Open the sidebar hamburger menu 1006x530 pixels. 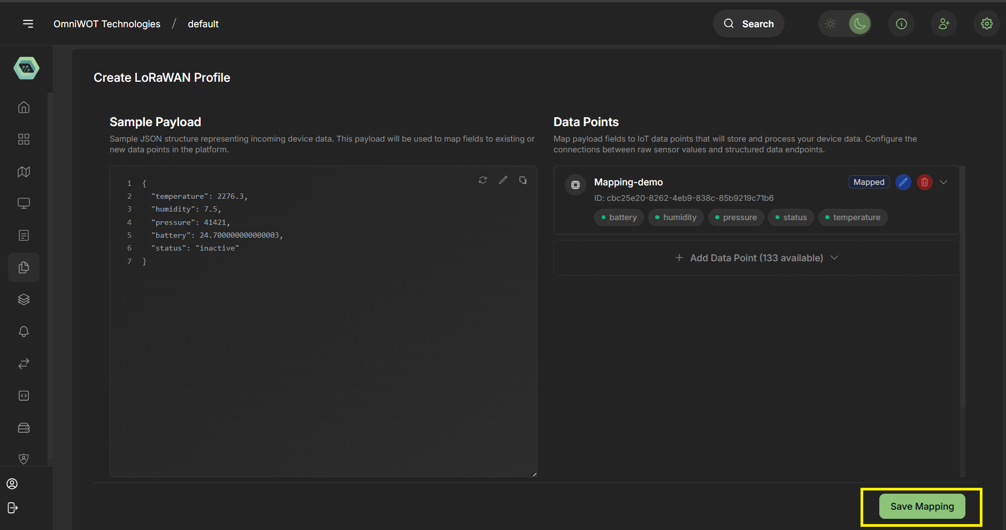pyautogui.click(x=28, y=24)
